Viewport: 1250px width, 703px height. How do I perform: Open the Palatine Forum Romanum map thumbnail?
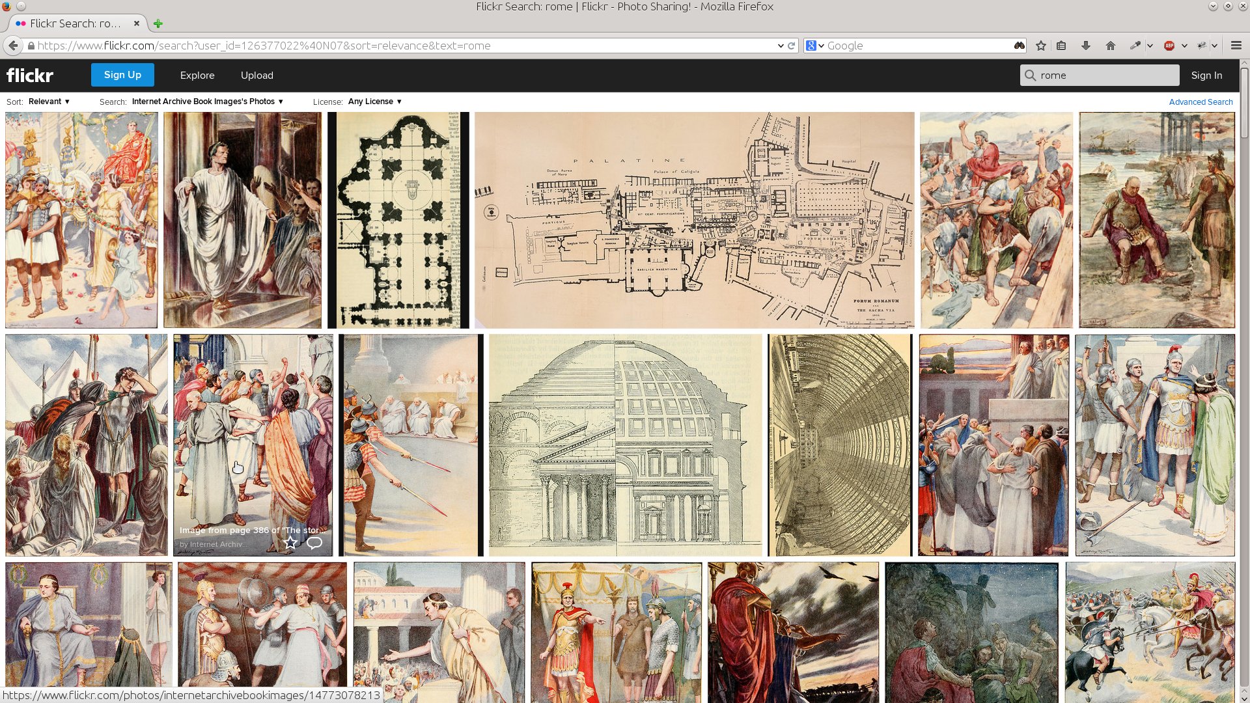click(x=694, y=220)
